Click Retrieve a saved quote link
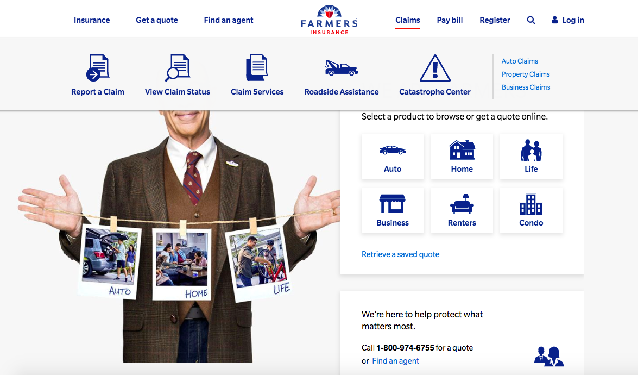 point(400,254)
